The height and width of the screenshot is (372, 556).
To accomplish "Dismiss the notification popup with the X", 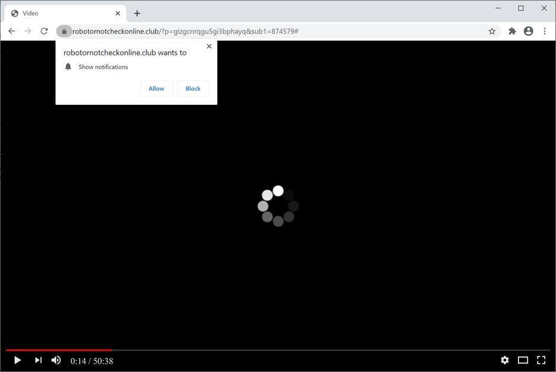I will 209,46.
